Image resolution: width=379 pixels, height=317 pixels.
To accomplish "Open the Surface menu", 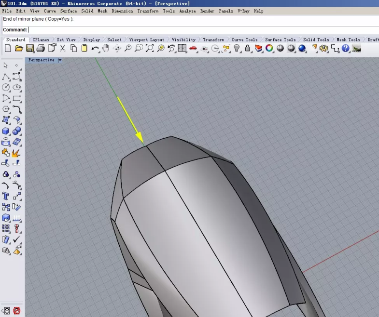I will coord(68,11).
